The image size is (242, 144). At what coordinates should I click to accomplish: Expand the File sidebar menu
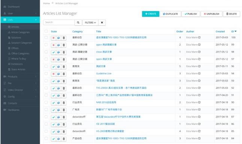20,83
